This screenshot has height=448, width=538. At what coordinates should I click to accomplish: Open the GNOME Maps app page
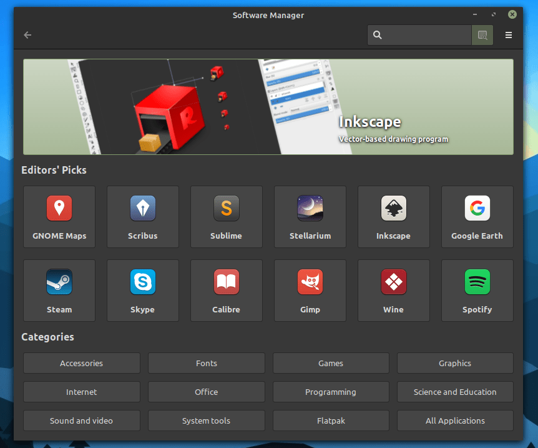59,217
